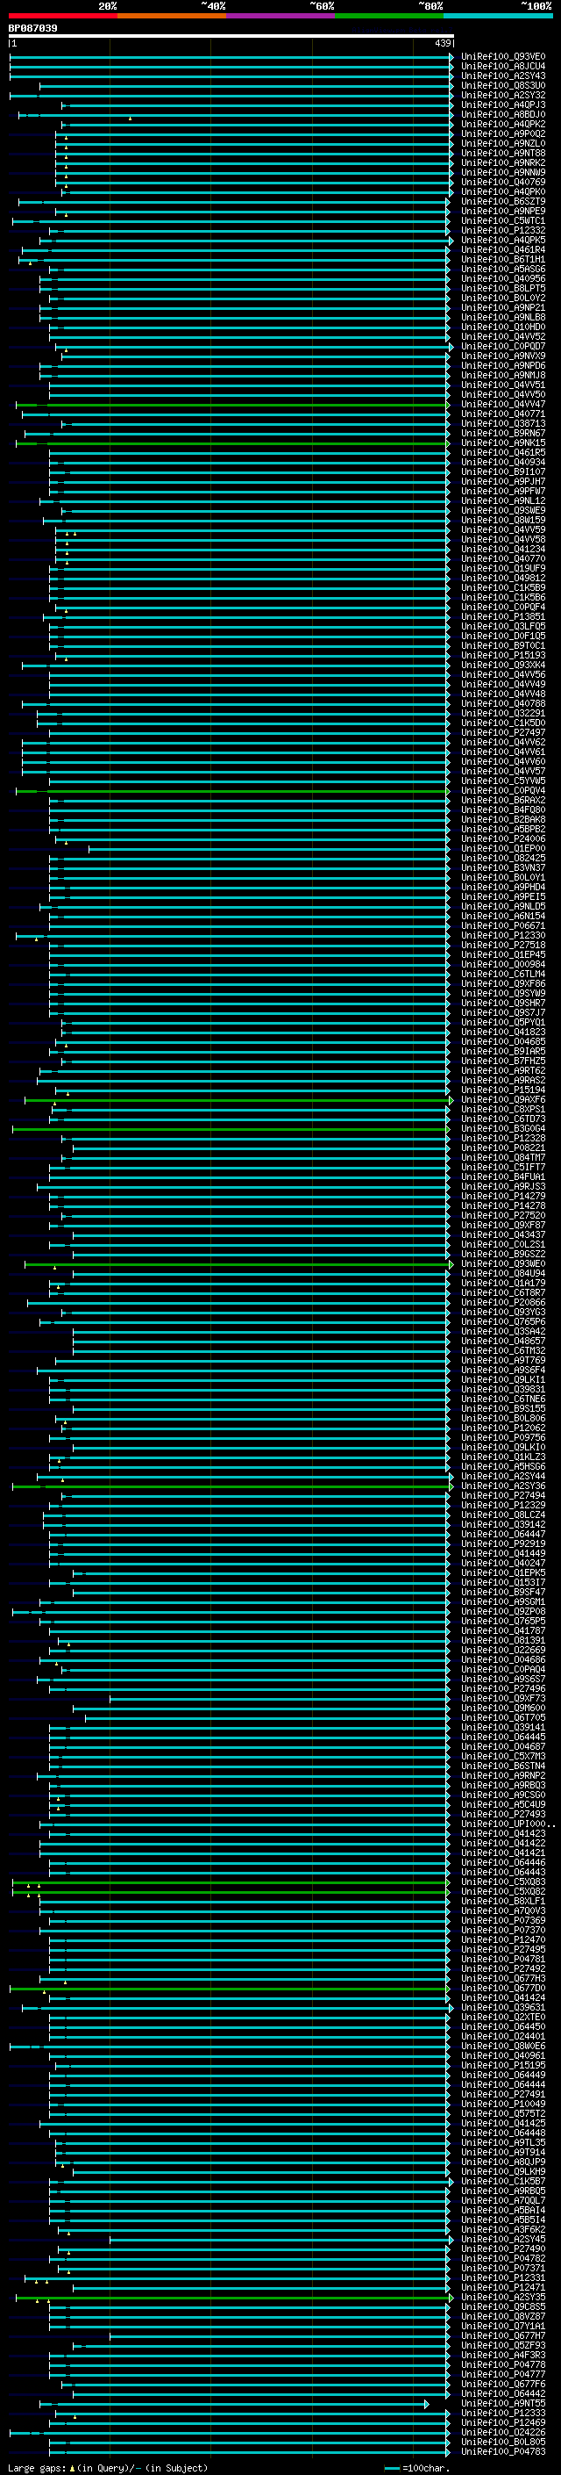Open hit UniRef100_Q8S3U0
Image resolution: width=561 pixels, height=2475 pixels.
click(503, 85)
